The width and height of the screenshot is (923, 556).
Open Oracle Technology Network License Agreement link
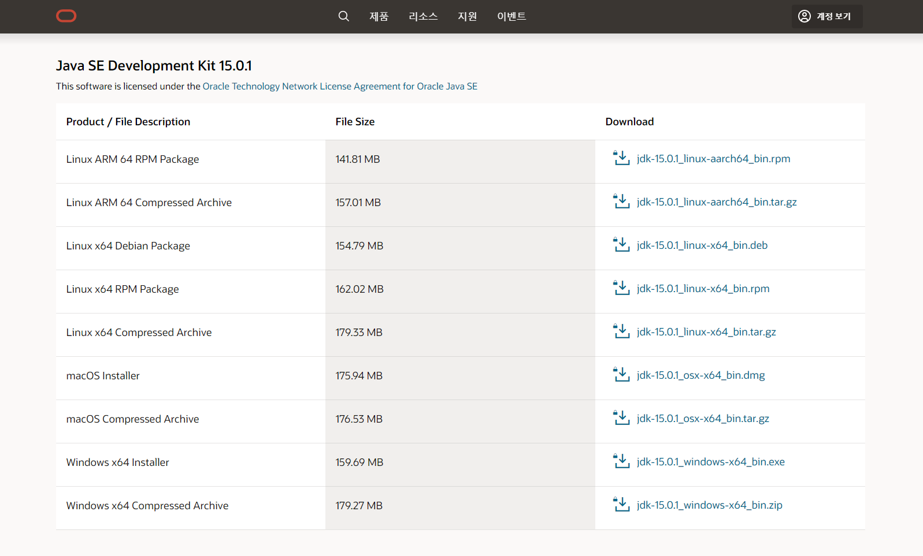click(x=340, y=86)
